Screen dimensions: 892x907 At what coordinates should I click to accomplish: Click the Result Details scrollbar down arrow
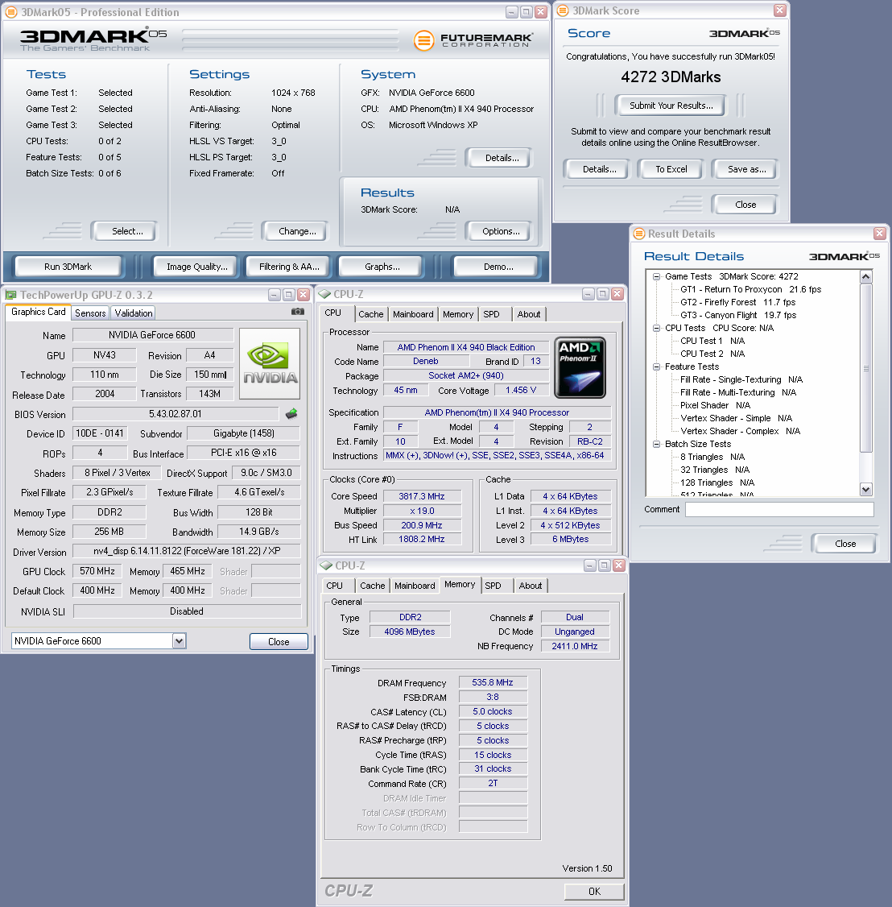pos(866,490)
